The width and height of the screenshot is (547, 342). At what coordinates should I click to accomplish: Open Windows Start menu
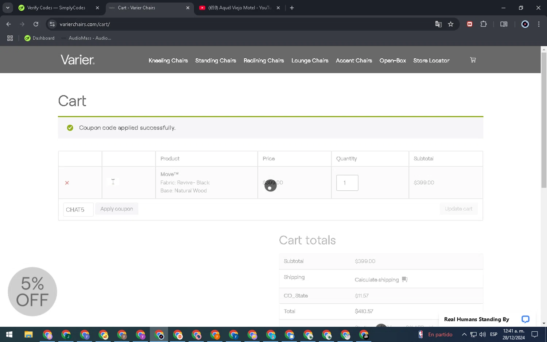coord(9,334)
